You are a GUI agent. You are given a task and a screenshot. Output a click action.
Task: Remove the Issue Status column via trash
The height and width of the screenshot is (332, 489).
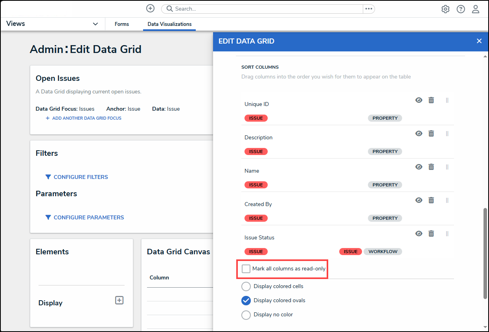click(x=431, y=233)
